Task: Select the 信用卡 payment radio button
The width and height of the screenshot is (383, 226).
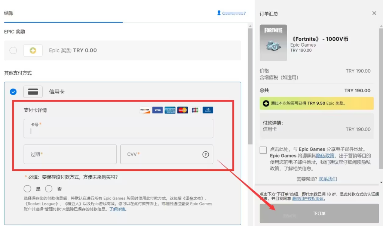Action: pos(13,92)
